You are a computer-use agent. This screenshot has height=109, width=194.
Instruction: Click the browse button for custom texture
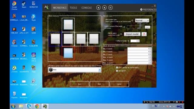pyautogui.click(x=148, y=27)
